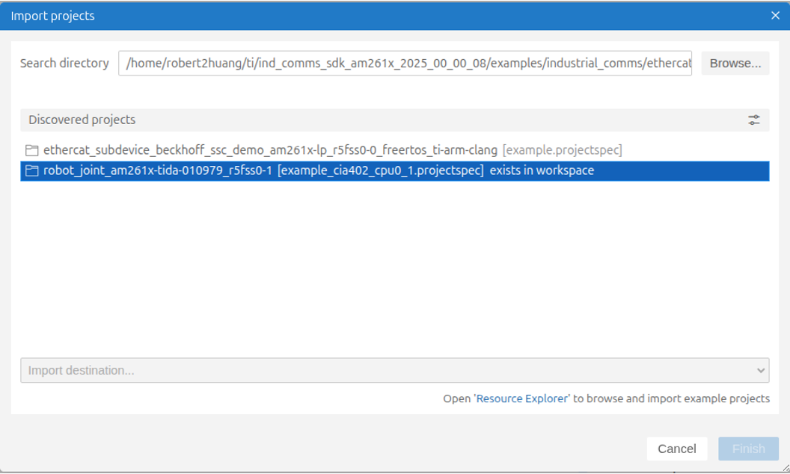
Task: Click the Import projects dialog title
Action: [x=53, y=16]
